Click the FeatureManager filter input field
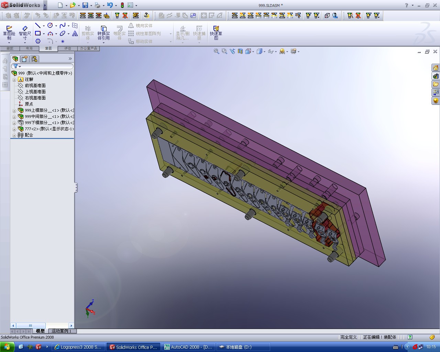The image size is (440, 352). tap(43, 66)
